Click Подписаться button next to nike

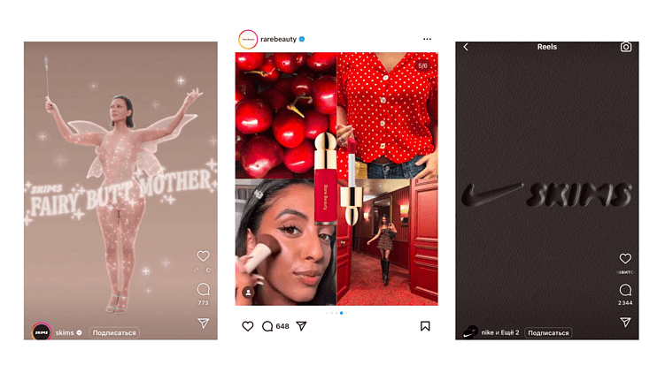point(548,332)
